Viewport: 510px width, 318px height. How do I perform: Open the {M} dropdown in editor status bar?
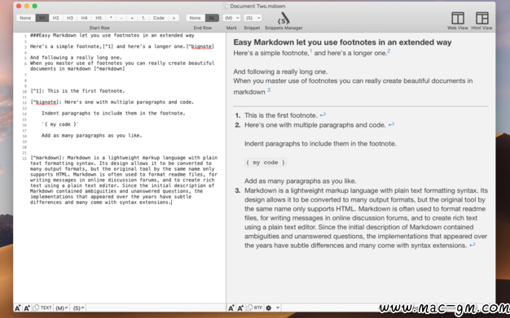tap(61, 307)
